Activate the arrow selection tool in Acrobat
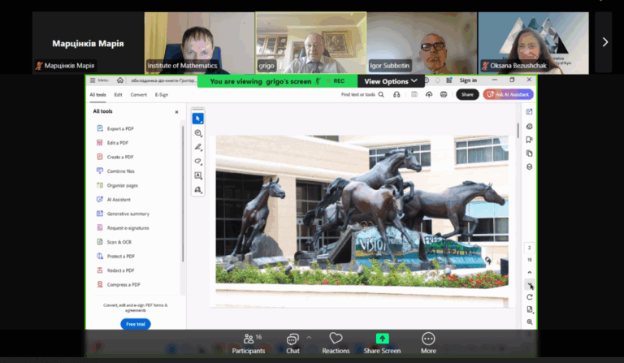Viewport: 624px width, 363px height. 198,119
